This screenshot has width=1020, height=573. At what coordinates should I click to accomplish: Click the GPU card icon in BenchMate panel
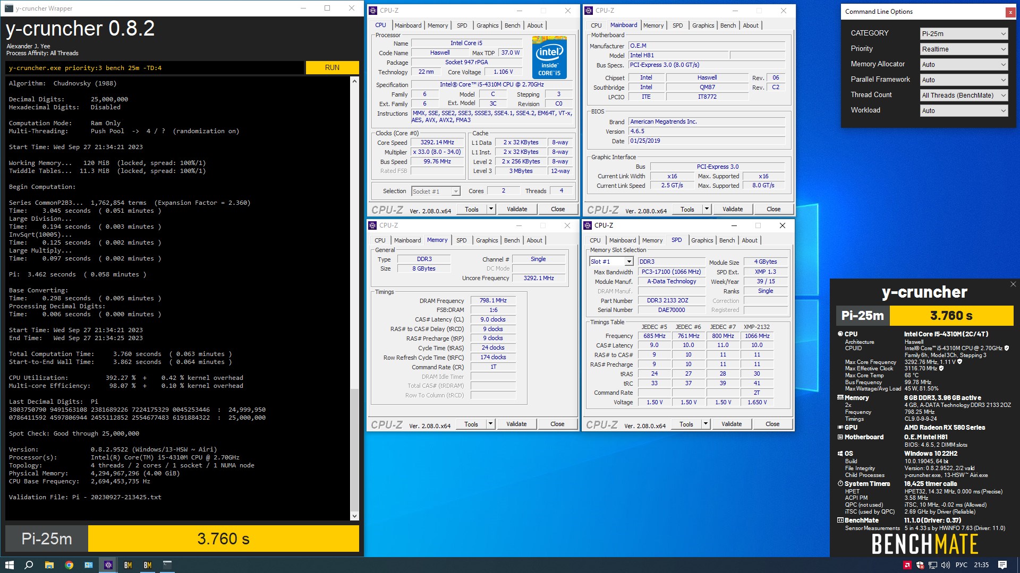tap(840, 427)
